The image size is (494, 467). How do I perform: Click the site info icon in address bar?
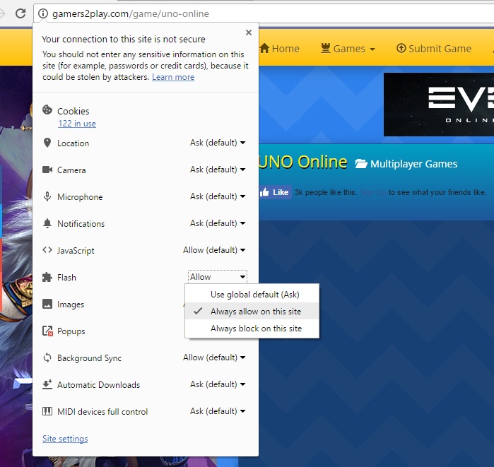43,13
